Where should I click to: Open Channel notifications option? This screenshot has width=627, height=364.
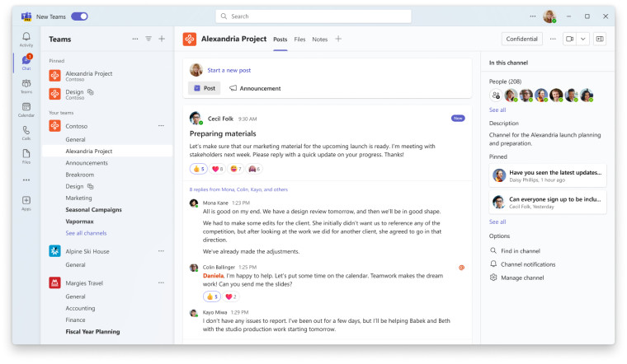(522, 264)
